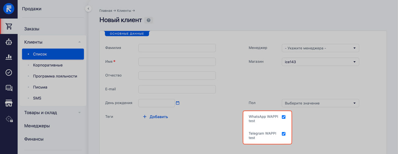Open the robot automation section icon

tap(9, 42)
